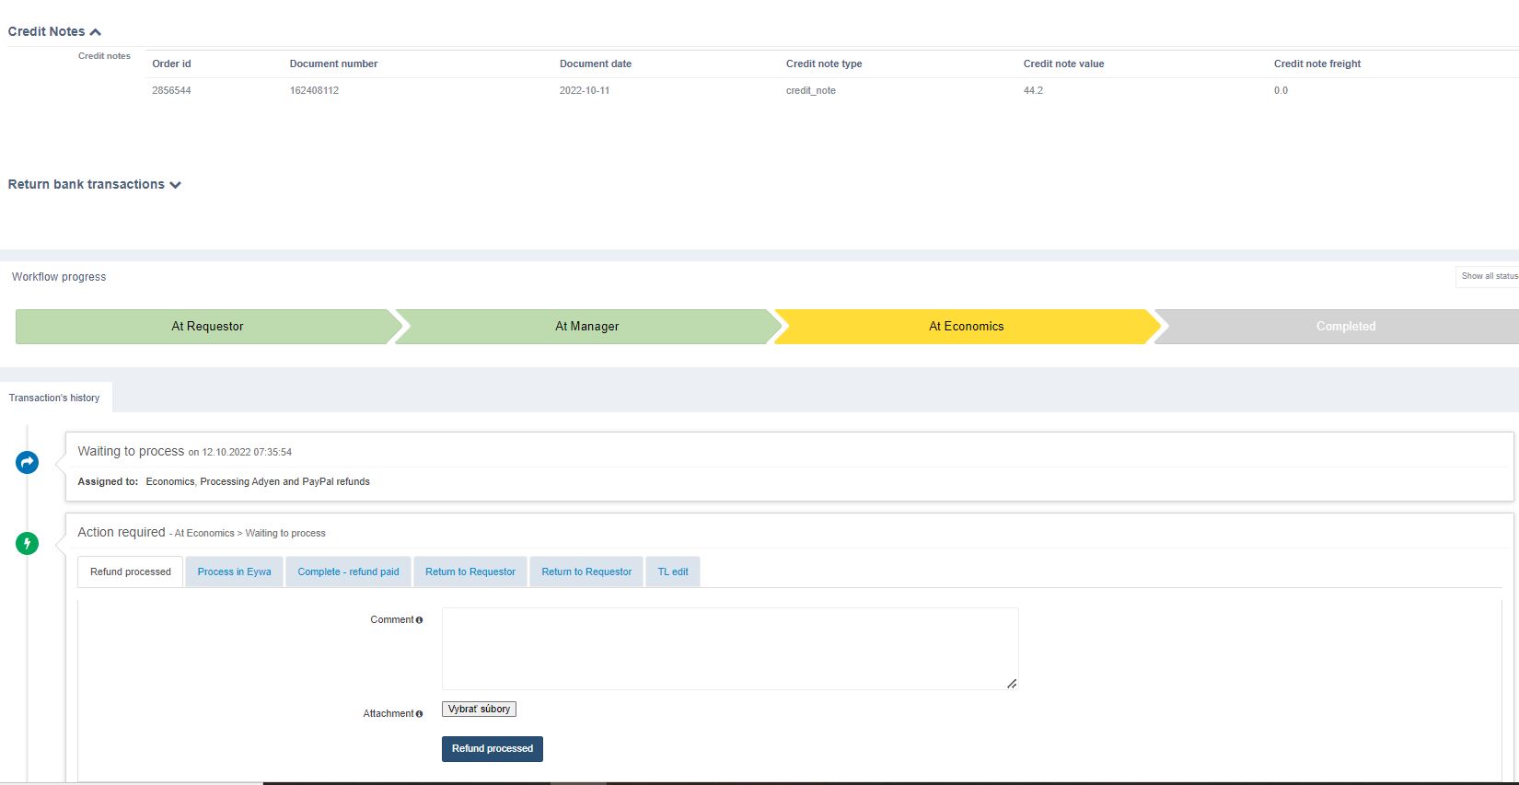Click order id 2856544
Screen dimensions: 1519x785
click(171, 90)
